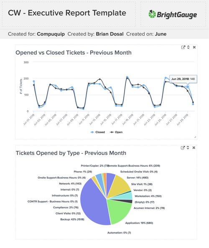209x248 pixels.
Task: Click the highlighted Jun 29 Closed data point
Action: point(188,87)
